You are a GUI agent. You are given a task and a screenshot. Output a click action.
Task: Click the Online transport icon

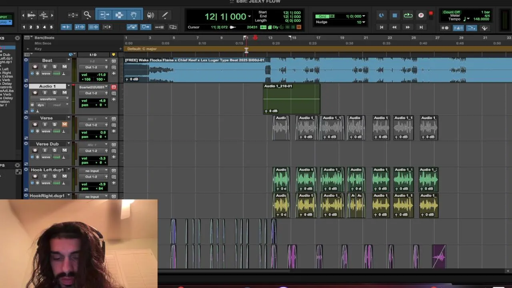[x=381, y=15]
